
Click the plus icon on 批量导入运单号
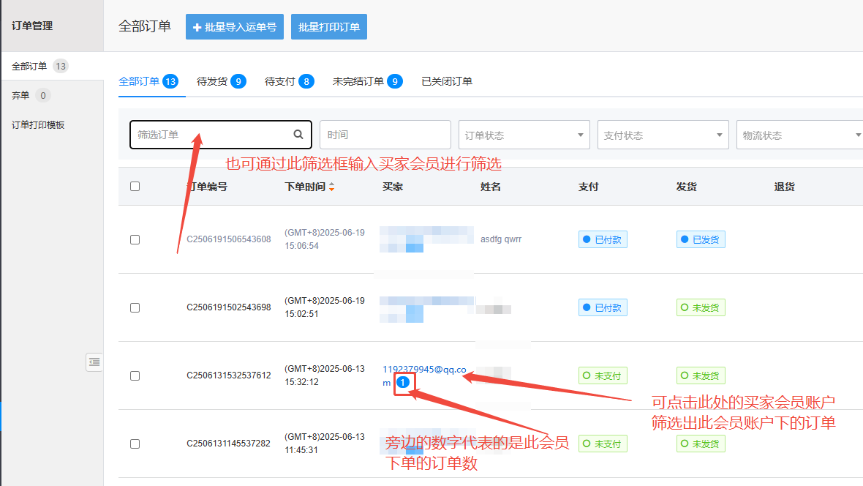(197, 28)
